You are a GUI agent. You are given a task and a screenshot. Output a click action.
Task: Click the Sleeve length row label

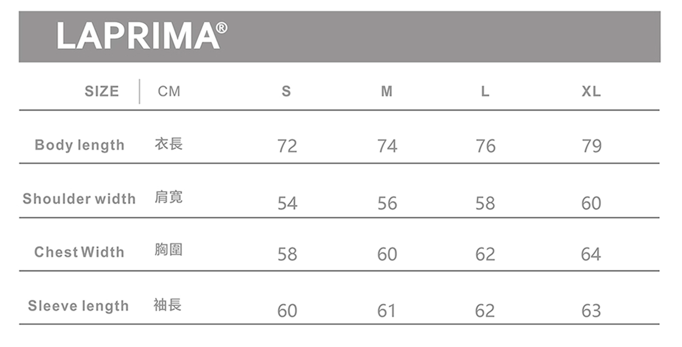pyautogui.click(x=78, y=306)
